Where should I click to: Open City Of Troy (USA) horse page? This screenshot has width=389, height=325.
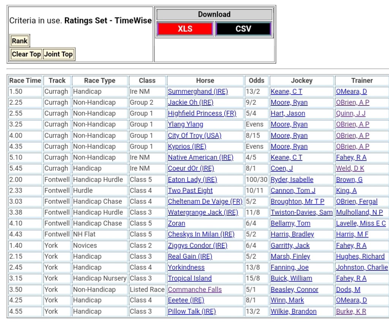coord(194,135)
